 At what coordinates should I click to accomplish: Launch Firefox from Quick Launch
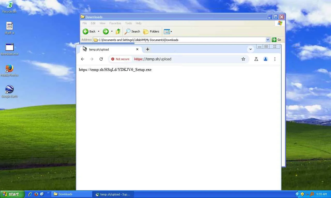(36, 194)
